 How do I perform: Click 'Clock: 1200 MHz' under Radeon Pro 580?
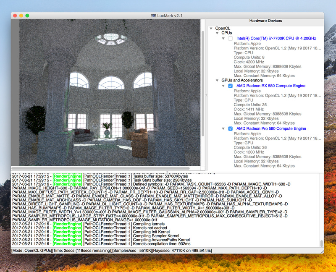[x=249, y=152]
